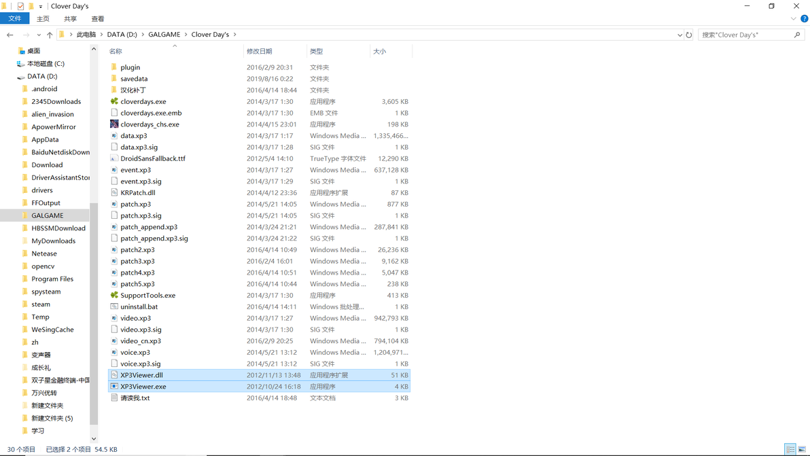Click GALGAME in the address breadcrumb
This screenshot has height=456, width=810.
point(164,35)
